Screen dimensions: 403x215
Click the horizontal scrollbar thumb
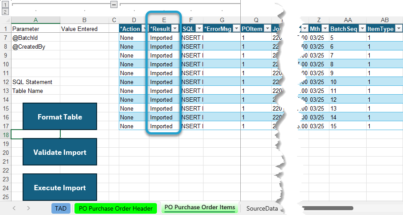coord(328,208)
